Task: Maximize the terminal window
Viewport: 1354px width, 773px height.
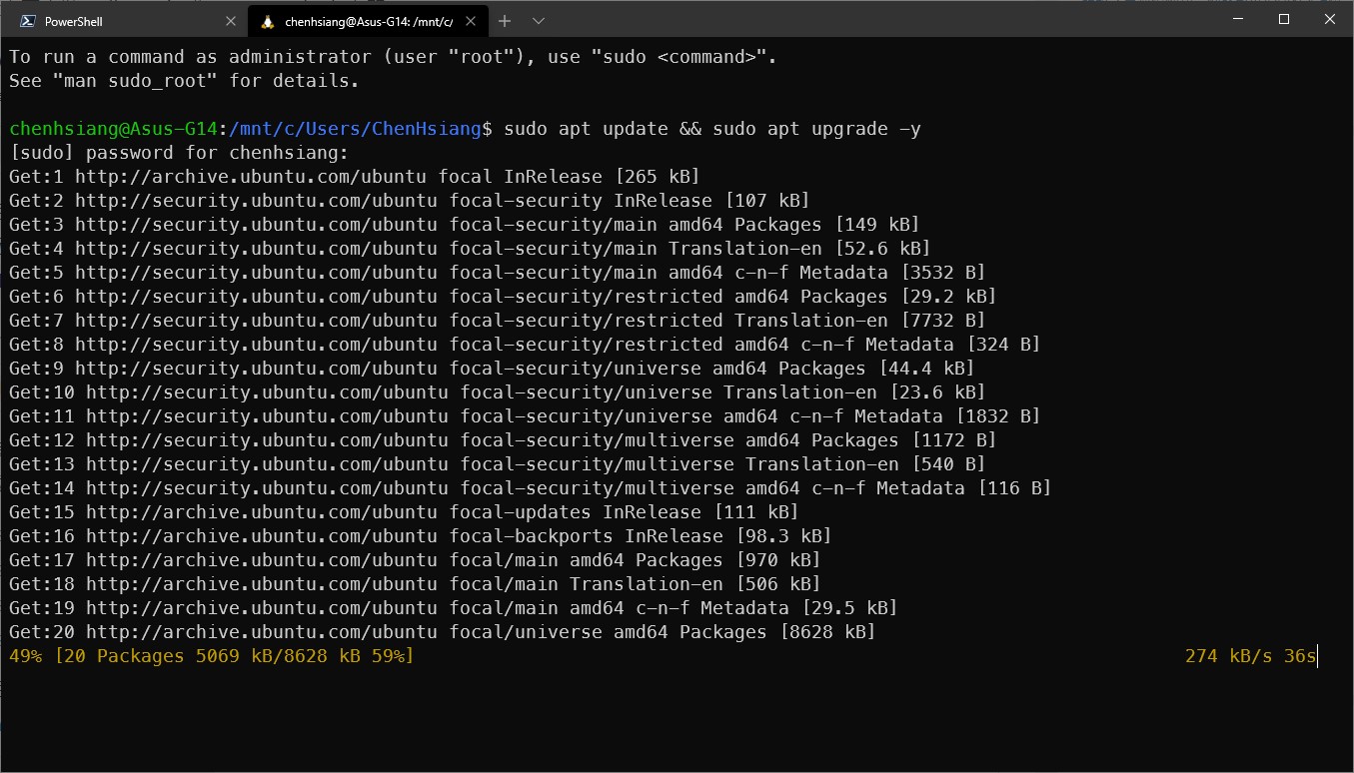Action: [1284, 19]
